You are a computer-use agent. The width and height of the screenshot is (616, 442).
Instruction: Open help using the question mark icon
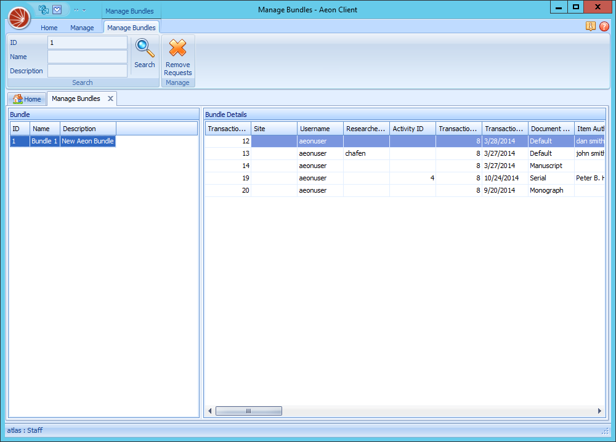click(604, 26)
